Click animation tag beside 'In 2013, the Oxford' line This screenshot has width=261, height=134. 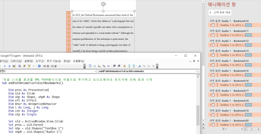pyautogui.click(x=69, y=13)
